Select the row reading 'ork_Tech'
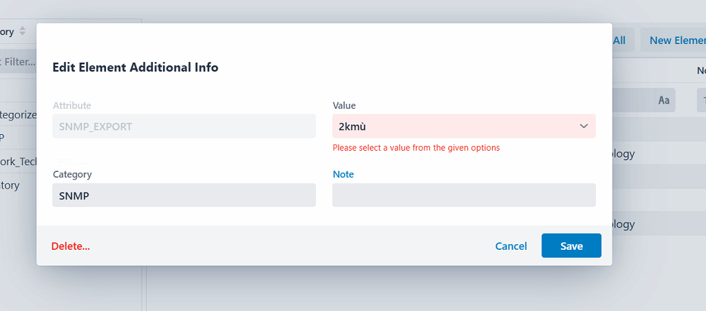Screen dimensions: 706x311 pyautogui.click(x=18, y=162)
